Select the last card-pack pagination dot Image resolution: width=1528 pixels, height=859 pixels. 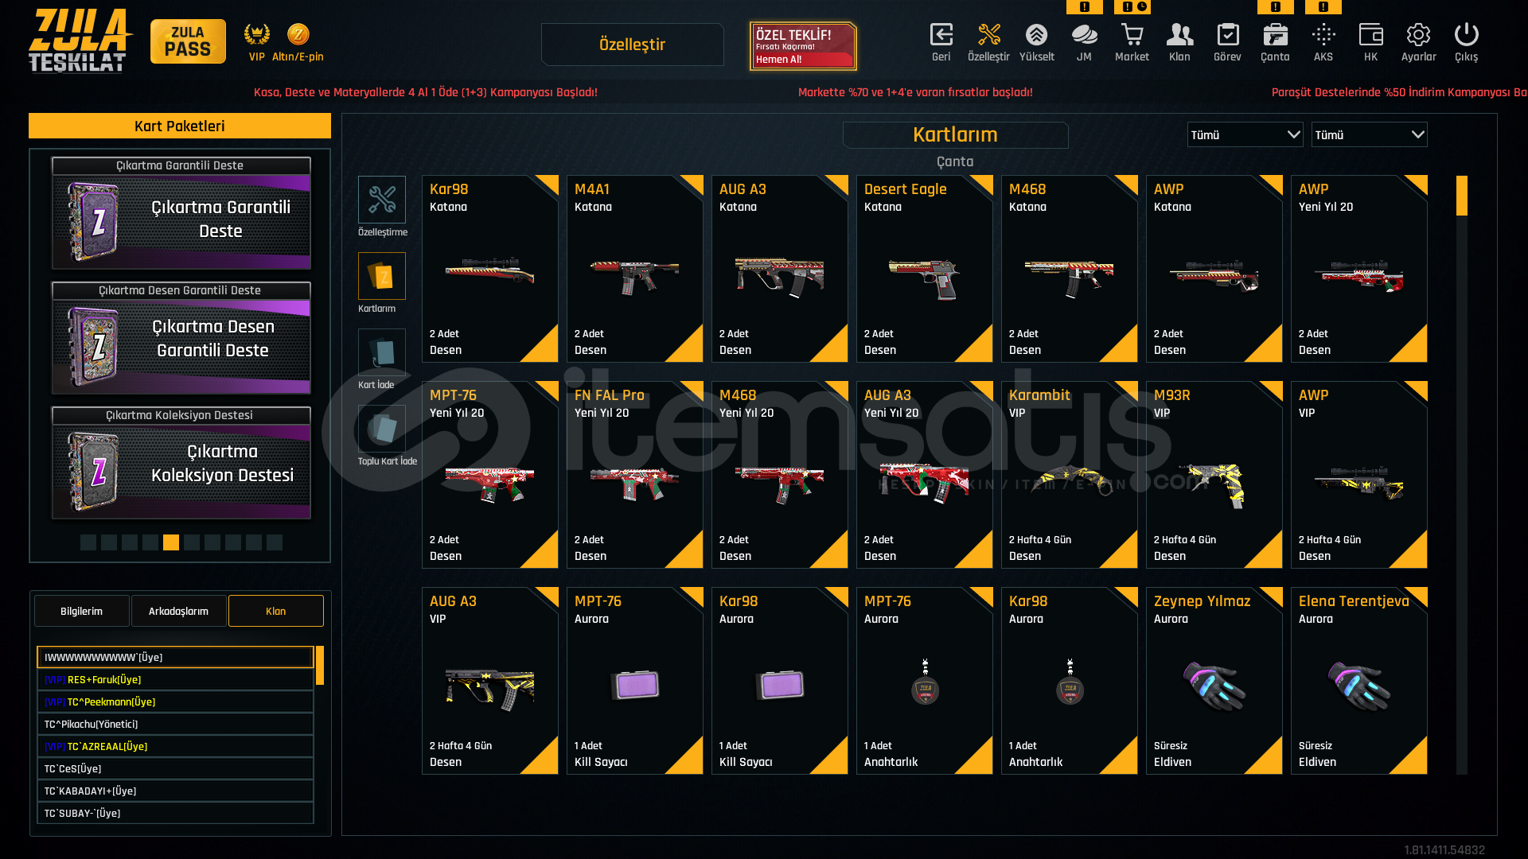(x=275, y=542)
